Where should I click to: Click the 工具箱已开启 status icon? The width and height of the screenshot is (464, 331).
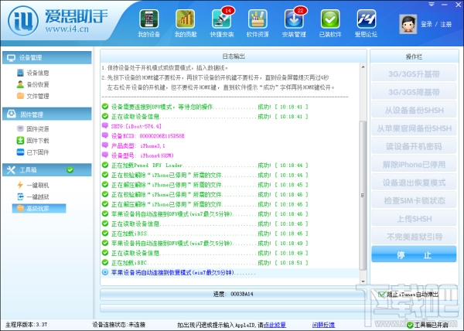point(410,325)
